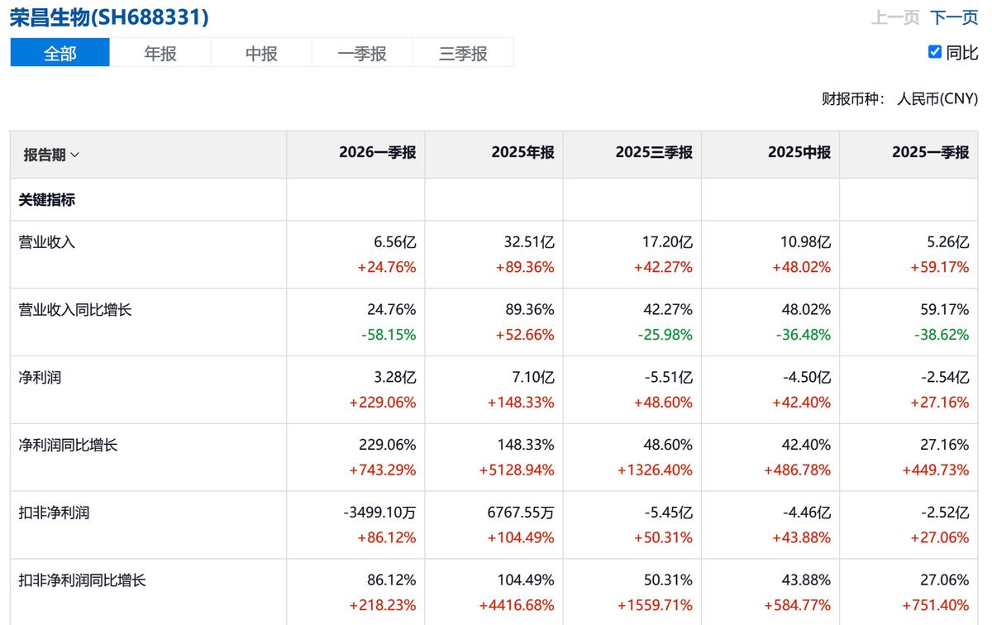Select the 扣非净利润 row label
Image resolution: width=992 pixels, height=625 pixels.
(x=54, y=513)
